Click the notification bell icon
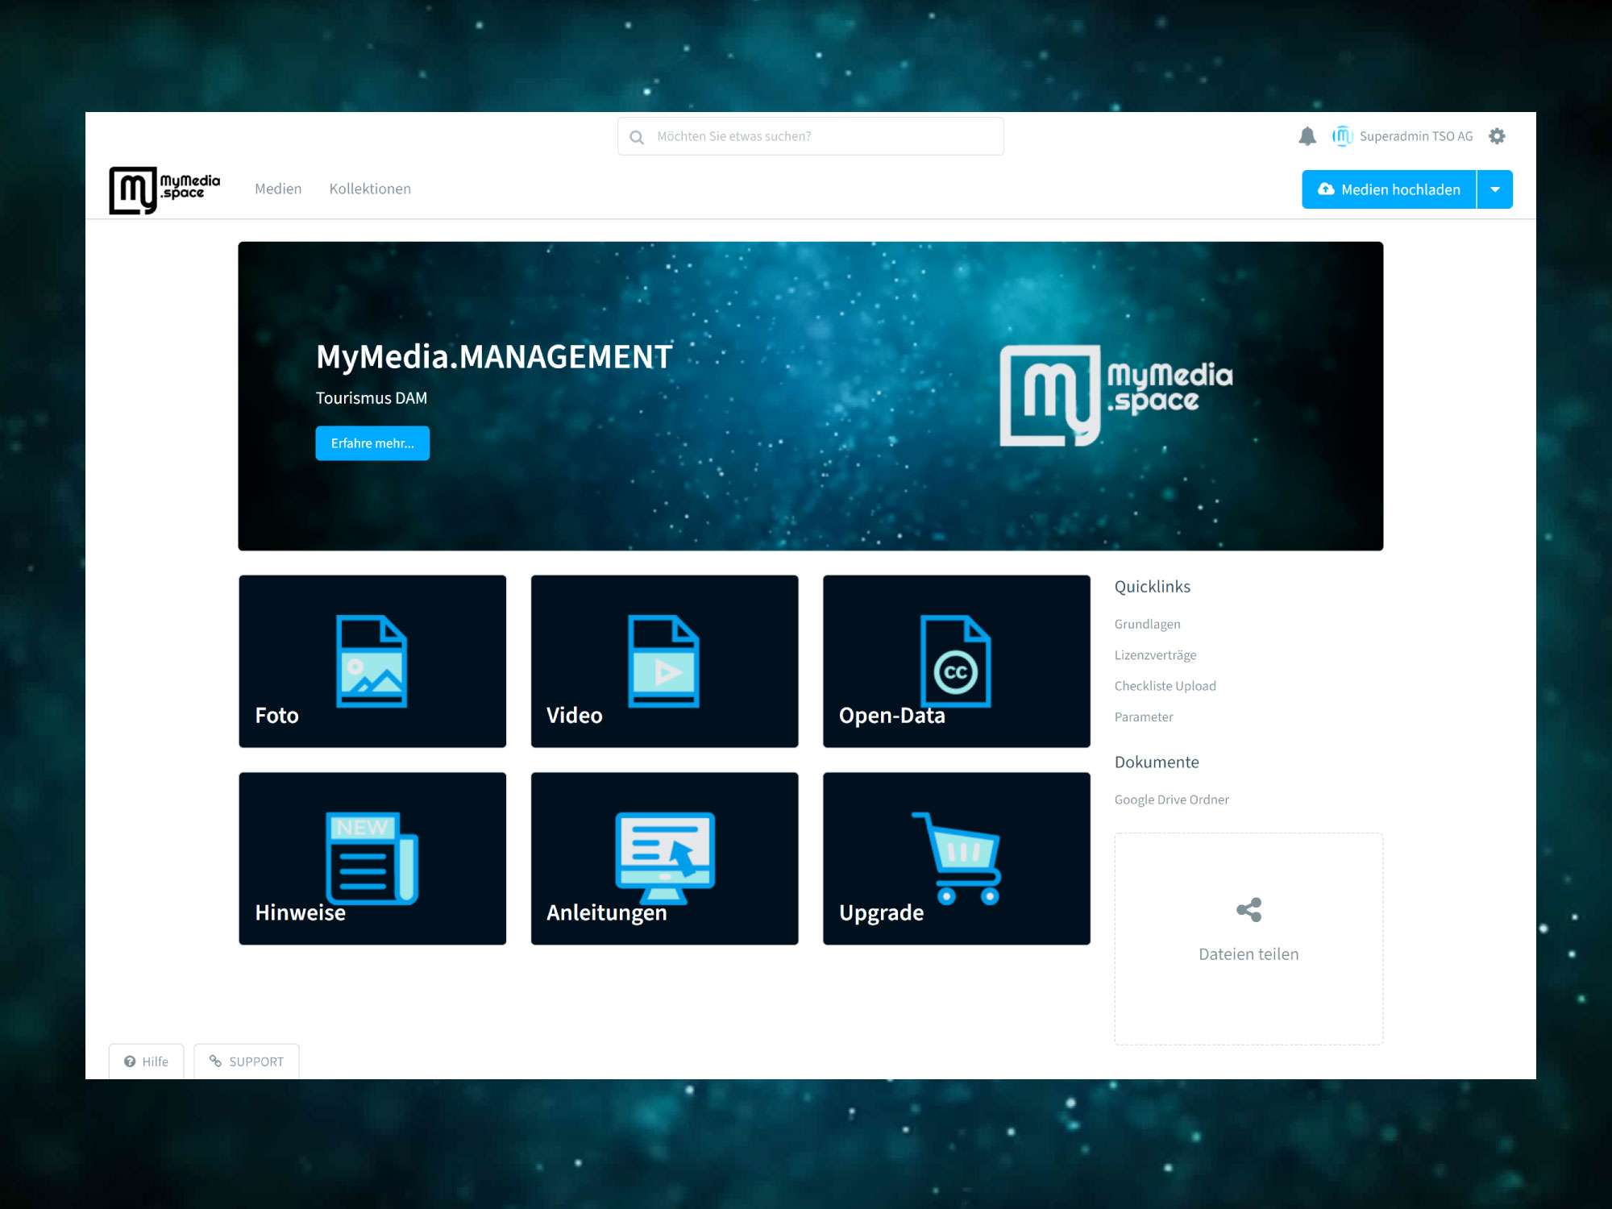Image resolution: width=1612 pixels, height=1209 pixels. point(1307,136)
